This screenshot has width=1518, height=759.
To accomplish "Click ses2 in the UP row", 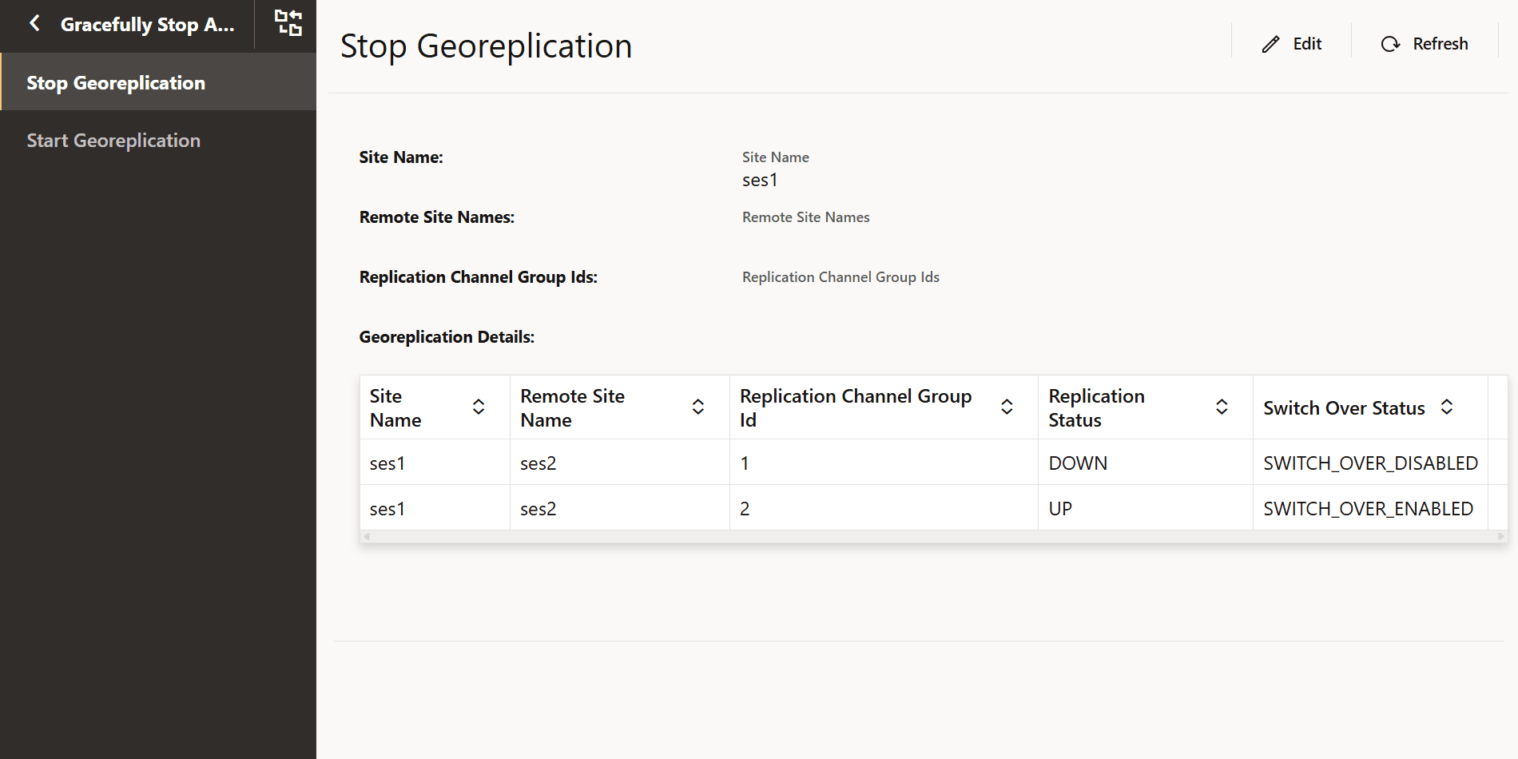I will coord(620,508).
